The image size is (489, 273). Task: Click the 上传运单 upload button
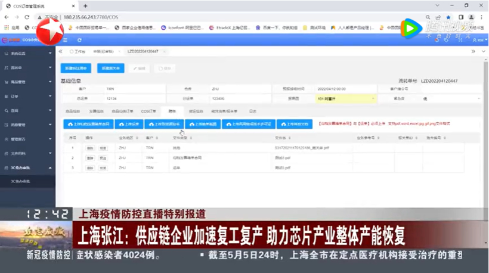[x=129, y=124]
